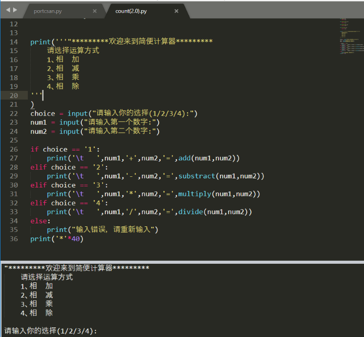Image resolution: width=364 pixels, height=337 pixels.
Task: Click '请选择运算方式' in editor line 15
Action: [73, 51]
